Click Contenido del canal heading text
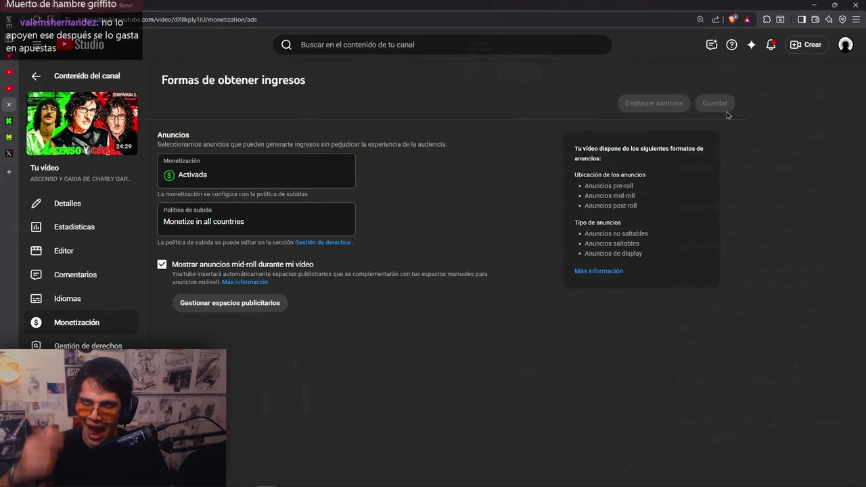This screenshot has height=487, width=866. [x=87, y=76]
